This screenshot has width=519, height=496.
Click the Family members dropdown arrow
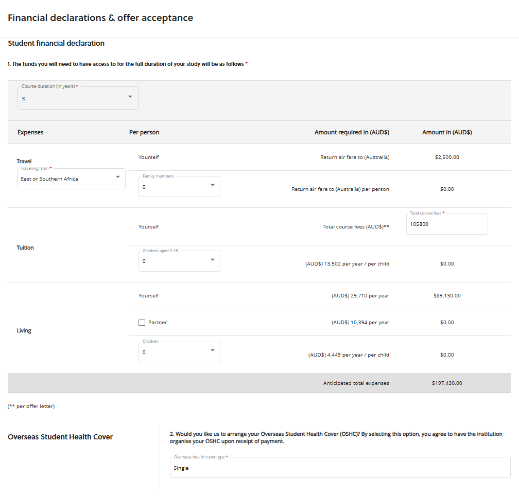212,185
